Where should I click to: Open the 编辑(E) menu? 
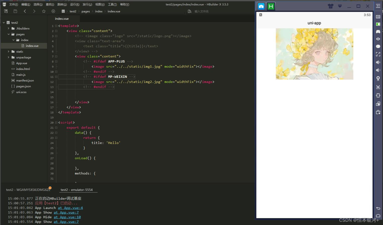pyautogui.click(x=26, y=5)
